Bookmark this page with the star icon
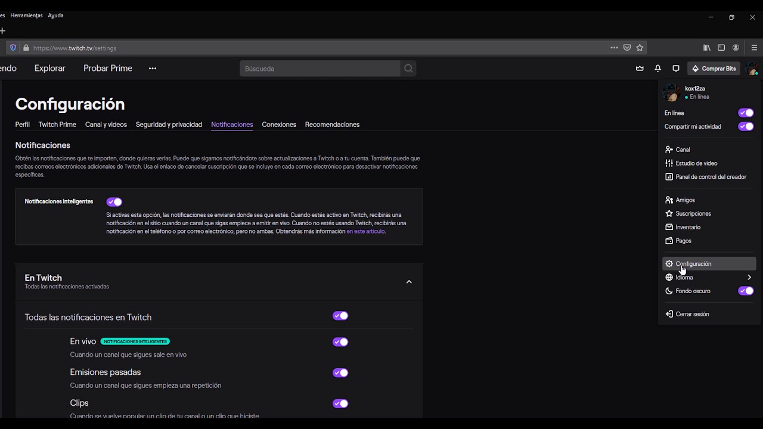763x429 pixels. [x=640, y=48]
